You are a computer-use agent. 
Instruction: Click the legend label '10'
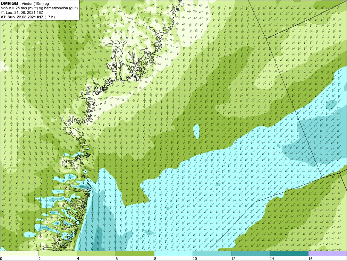coord(195,259)
